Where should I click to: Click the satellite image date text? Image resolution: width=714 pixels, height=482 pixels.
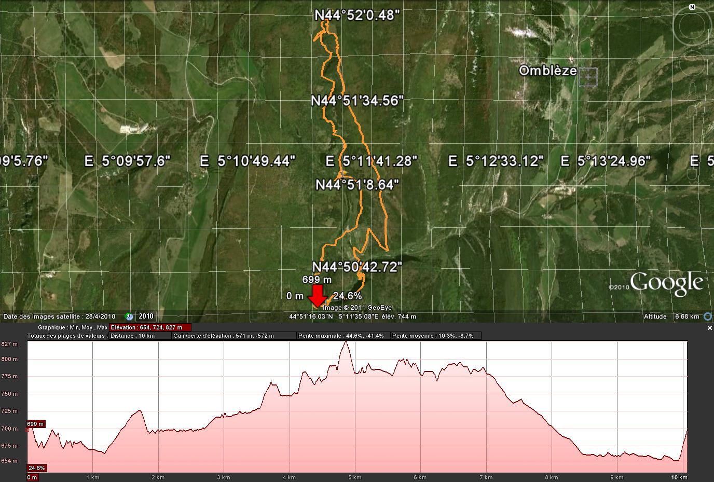59,316
